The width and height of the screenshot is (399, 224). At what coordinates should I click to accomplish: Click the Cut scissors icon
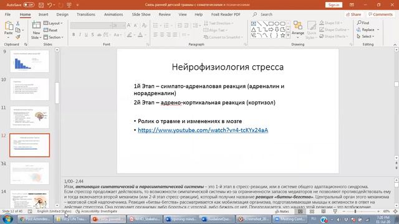(x=18, y=24)
